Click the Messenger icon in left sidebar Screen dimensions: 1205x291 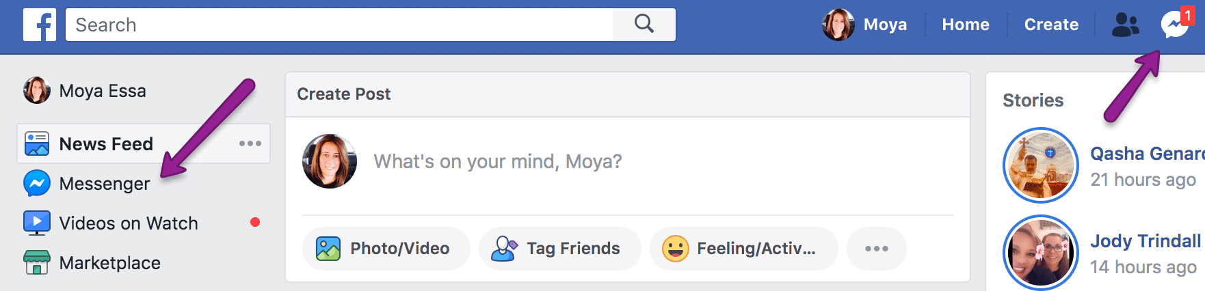click(37, 183)
